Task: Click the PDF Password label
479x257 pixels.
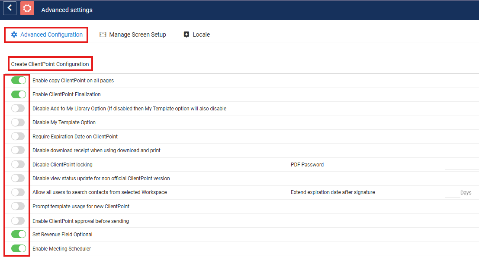Action: coord(307,165)
